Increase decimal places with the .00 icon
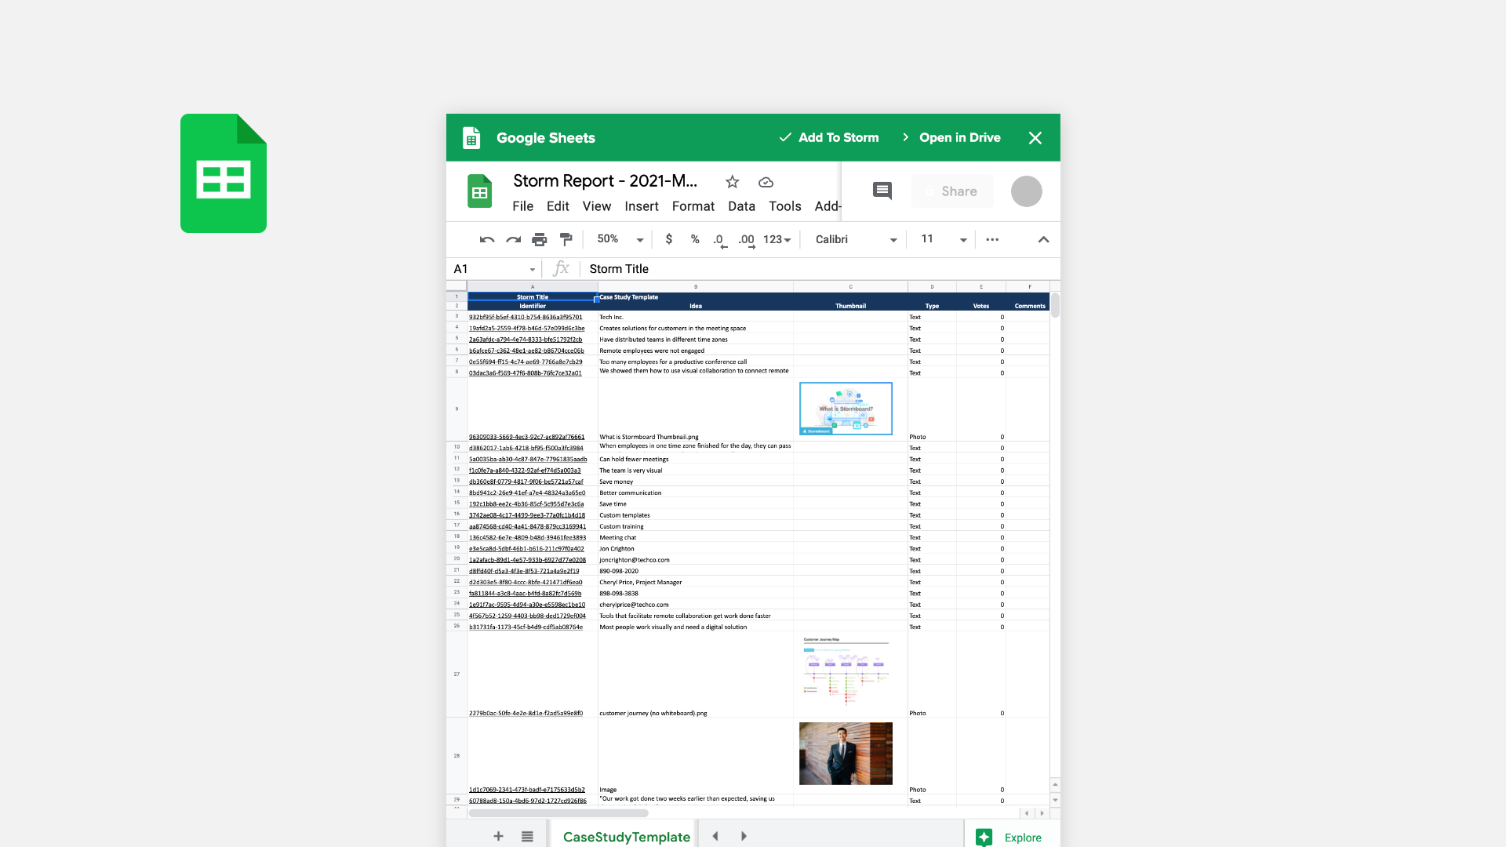The height and width of the screenshot is (847, 1506). pyautogui.click(x=747, y=240)
